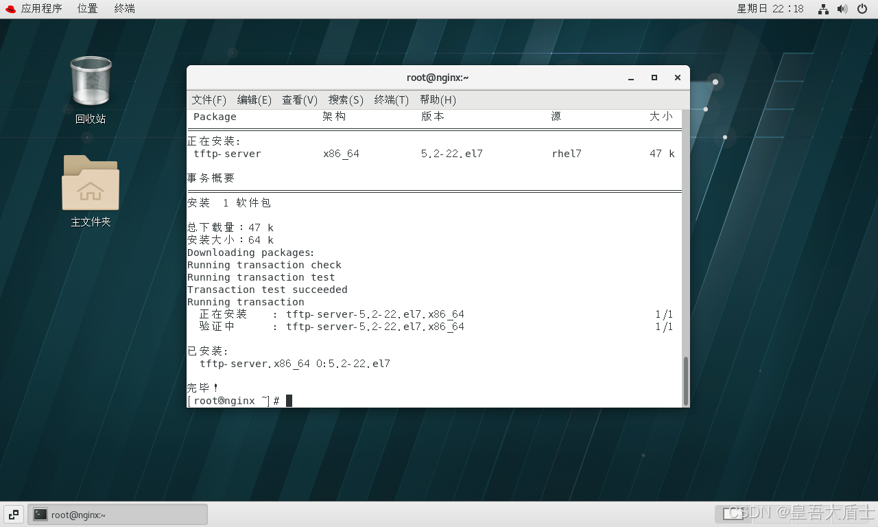Click the terminal vertical scrollbar thumb
The image size is (878, 527).
coord(685,381)
